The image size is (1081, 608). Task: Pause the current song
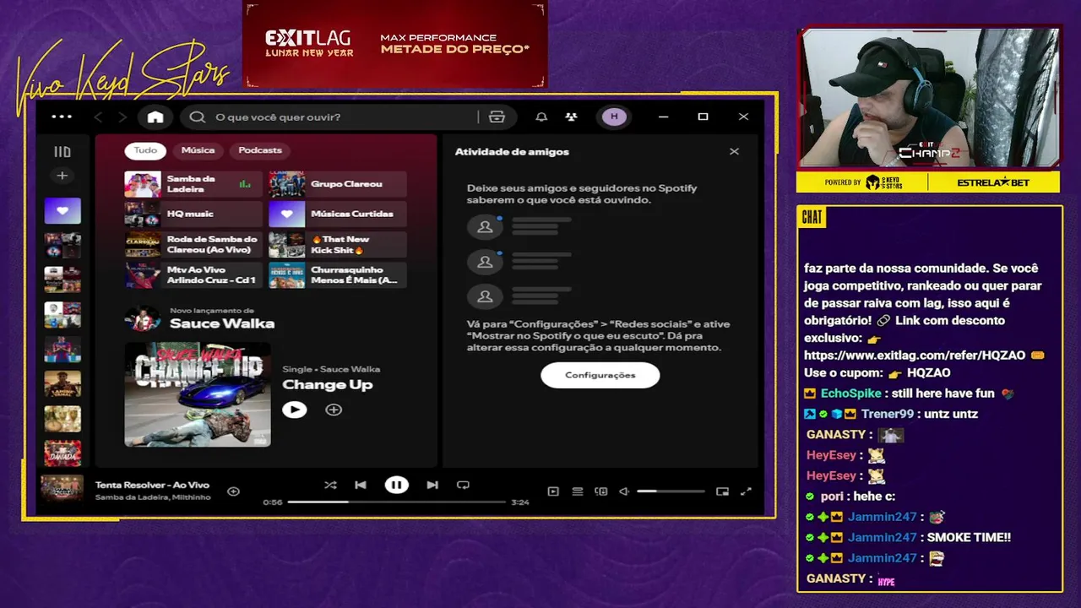(396, 485)
